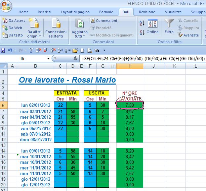The image size is (206, 191).
Task: Select date cell dom 08/01/2012
Action: [x=36, y=140]
